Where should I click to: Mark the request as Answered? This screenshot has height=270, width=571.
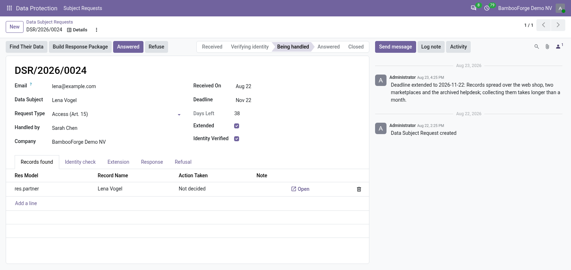pyautogui.click(x=128, y=47)
